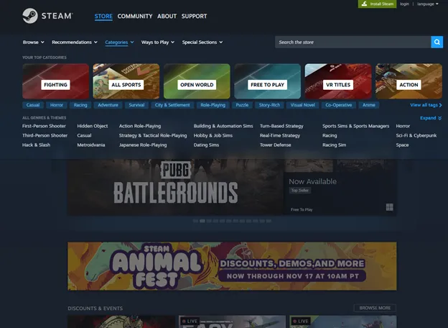
Task: Select the Racing tag chip
Action: pyautogui.click(x=80, y=105)
